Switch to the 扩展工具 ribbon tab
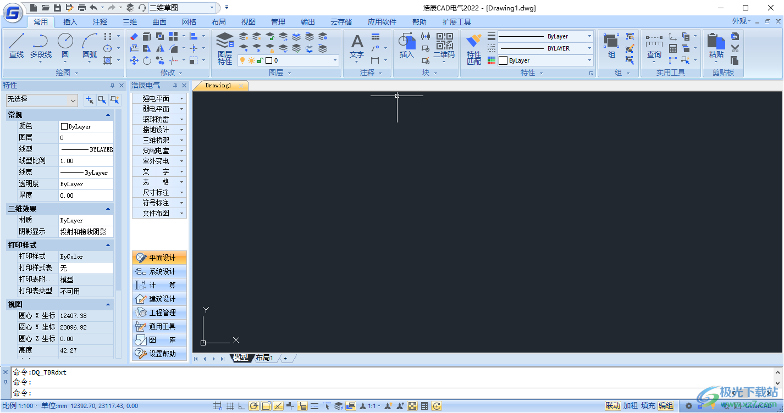This screenshot has height=413, width=784. [457, 22]
